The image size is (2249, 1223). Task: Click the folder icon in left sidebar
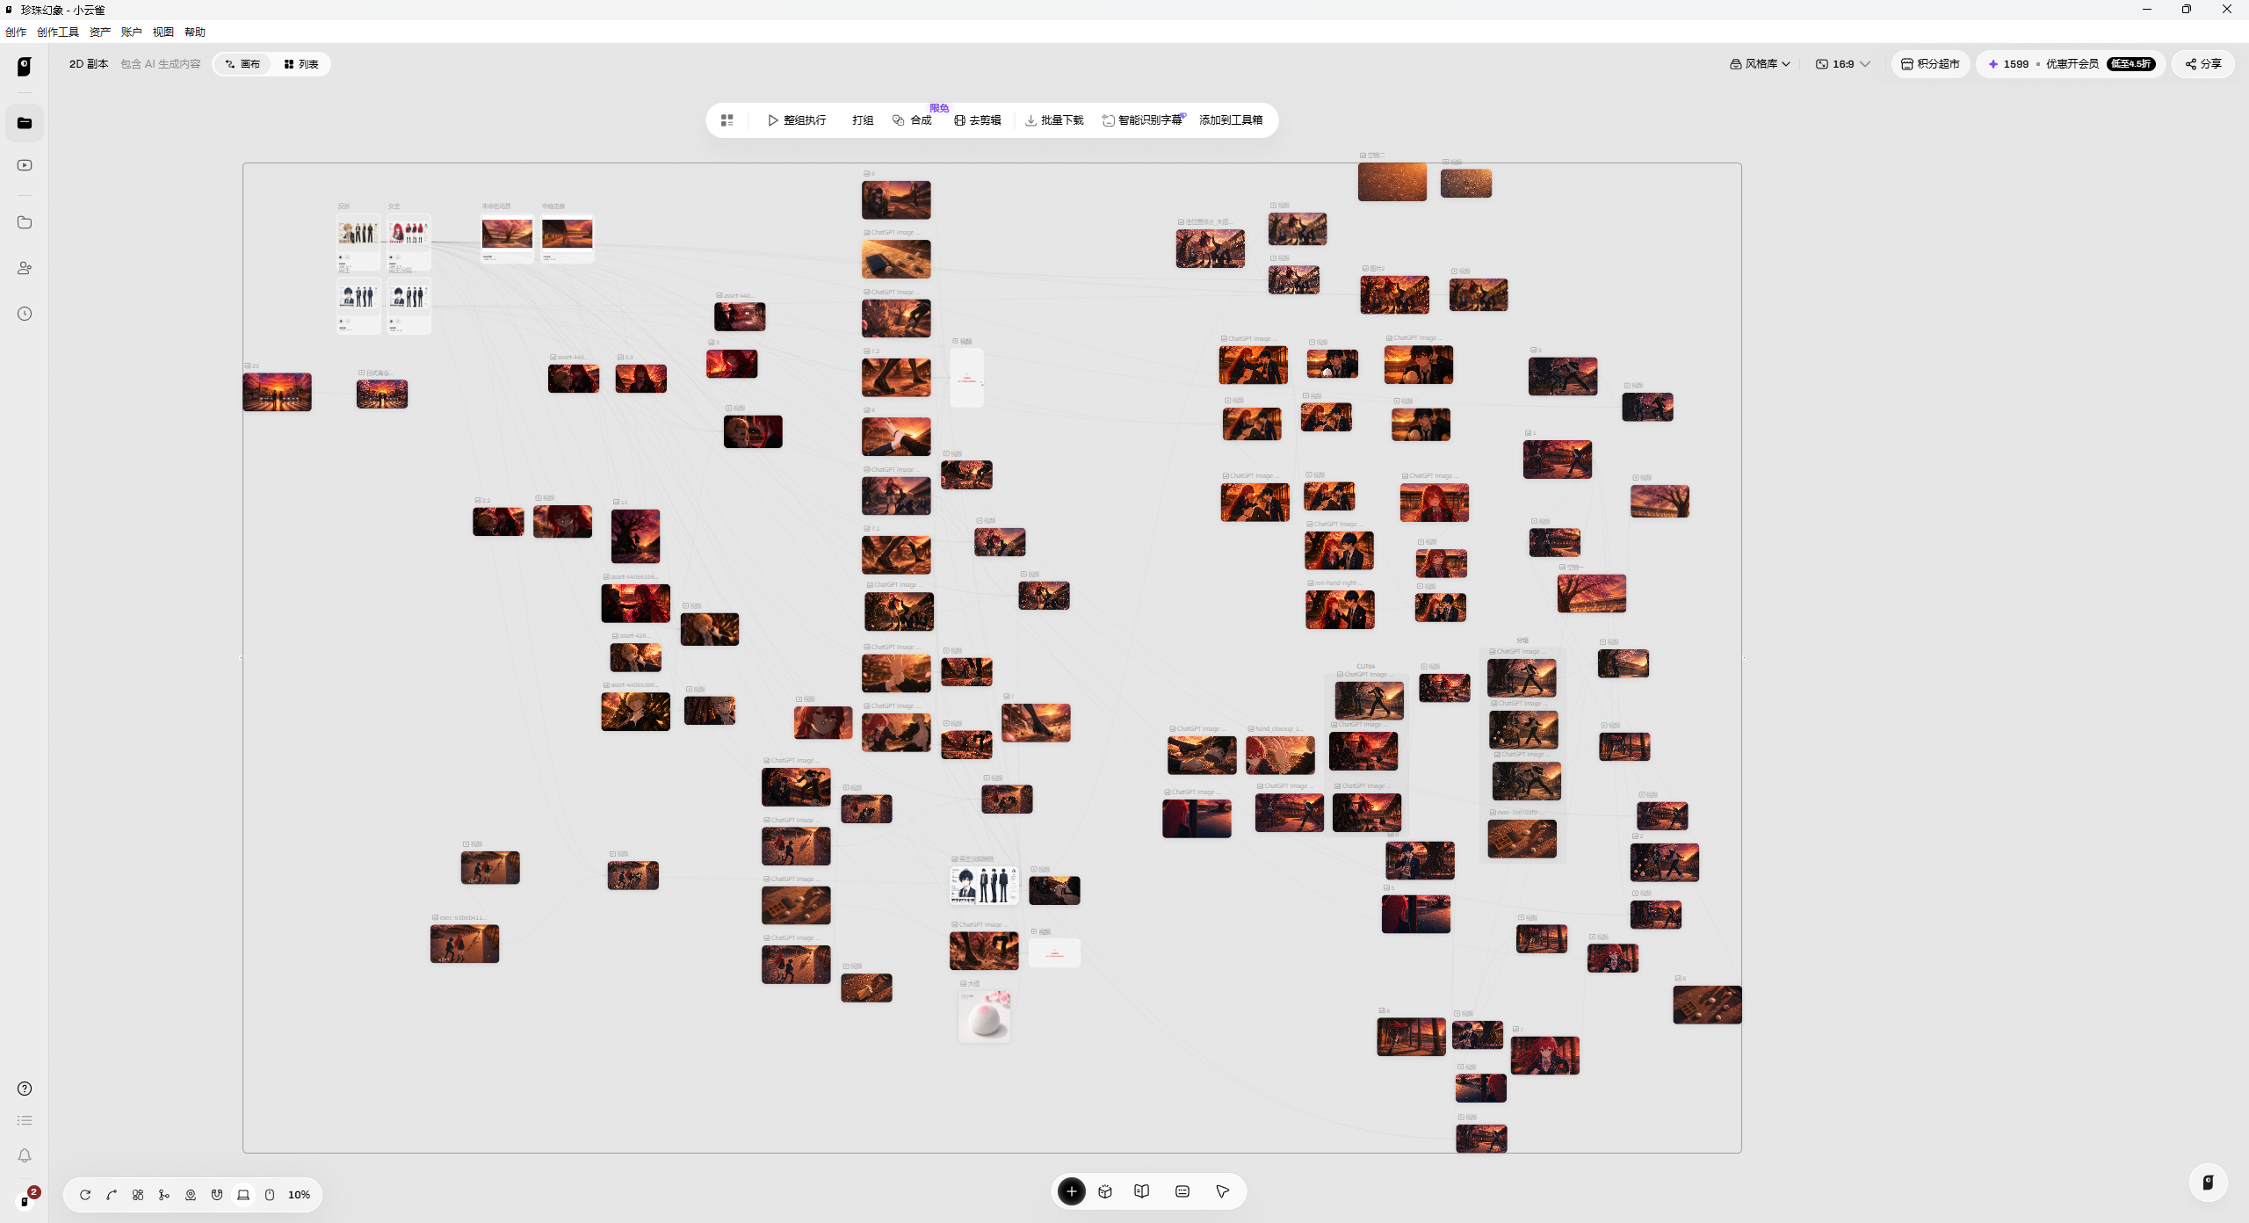coord(25,222)
